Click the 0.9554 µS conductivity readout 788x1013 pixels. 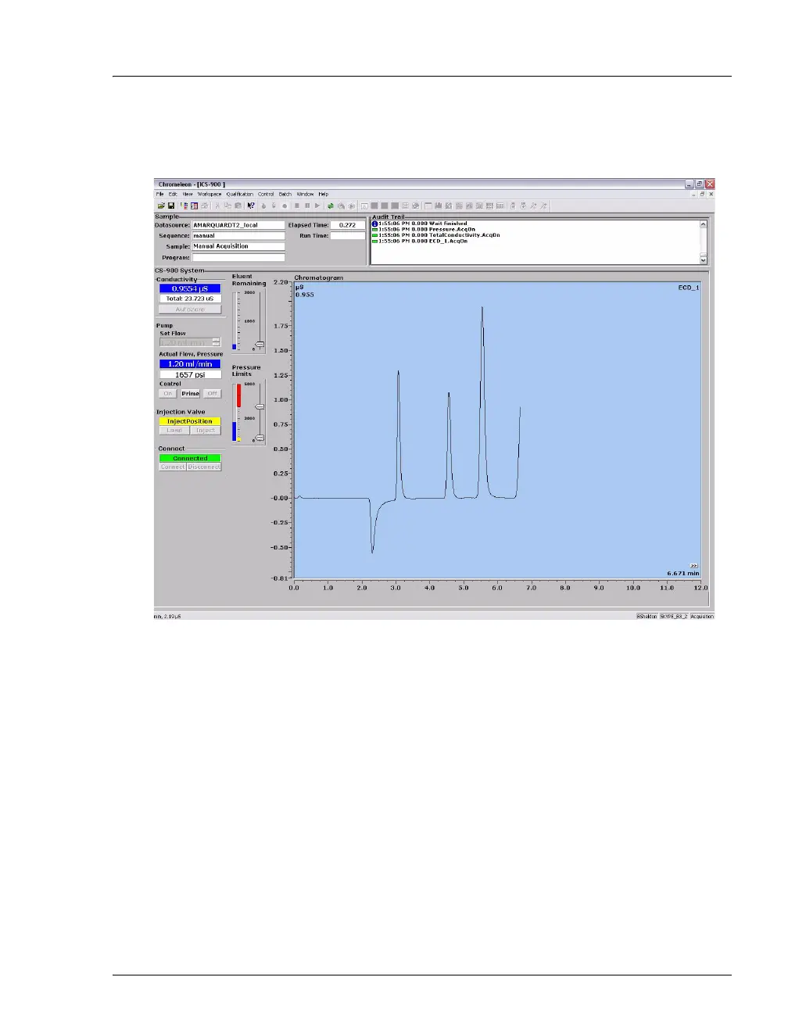pyautogui.click(x=190, y=288)
